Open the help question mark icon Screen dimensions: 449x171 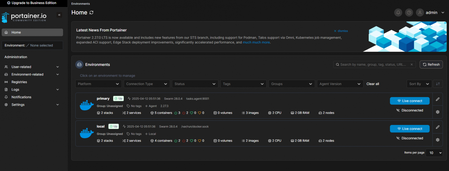pyautogui.click(x=409, y=12)
